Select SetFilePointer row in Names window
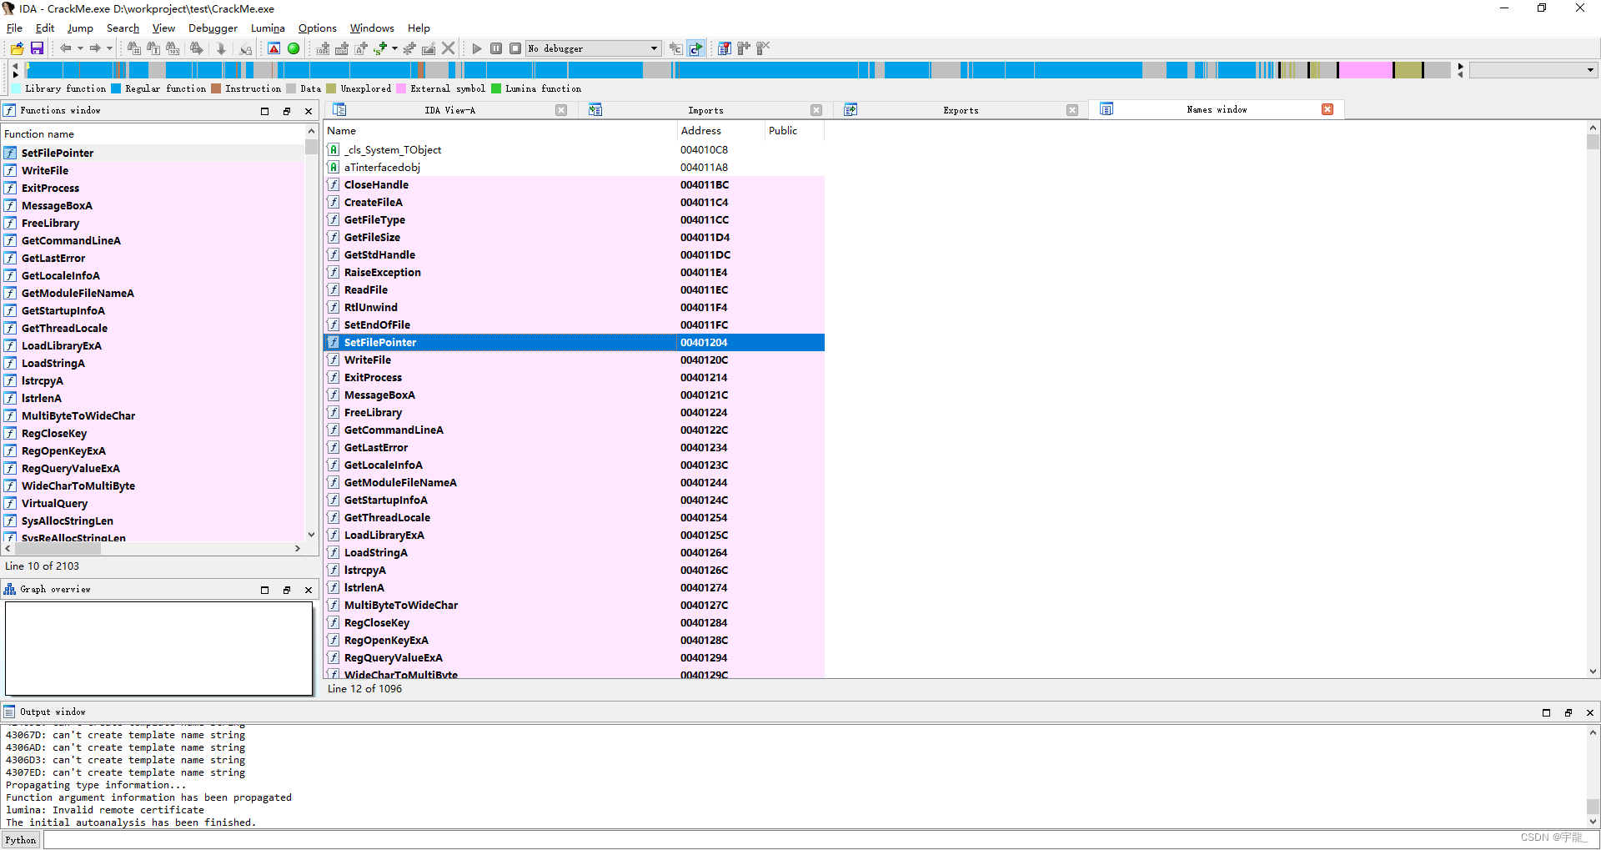 click(x=574, y=342)
